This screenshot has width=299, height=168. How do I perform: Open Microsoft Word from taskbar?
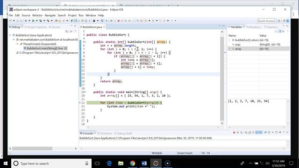pyautogui.click(x=144, y=163)
